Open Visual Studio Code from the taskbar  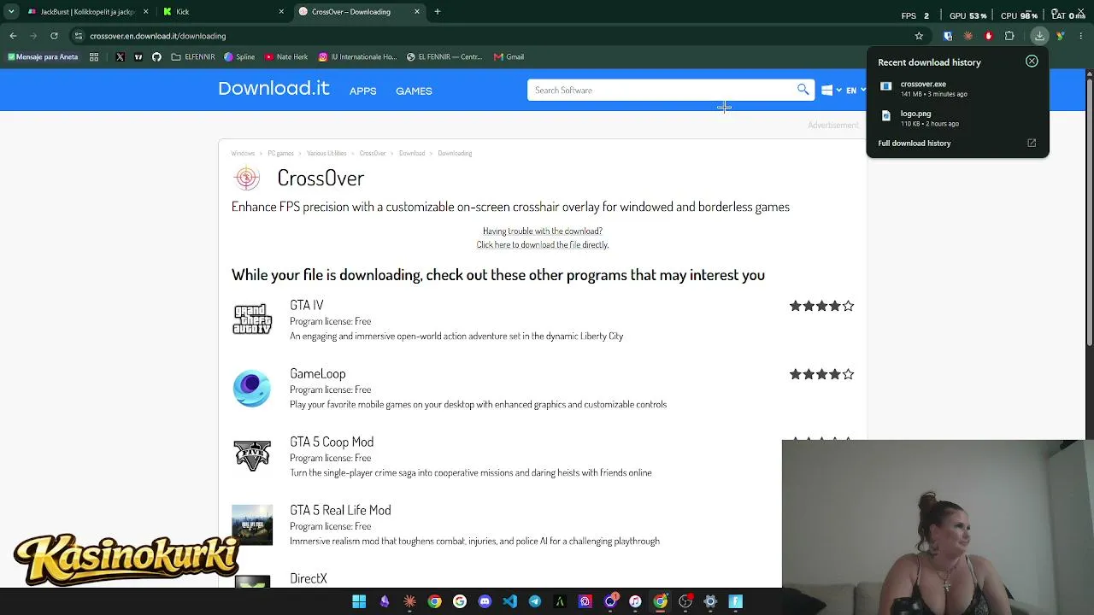point(509,601)
